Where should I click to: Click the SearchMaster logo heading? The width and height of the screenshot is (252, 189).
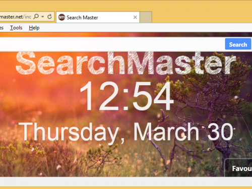coord(126,62)
